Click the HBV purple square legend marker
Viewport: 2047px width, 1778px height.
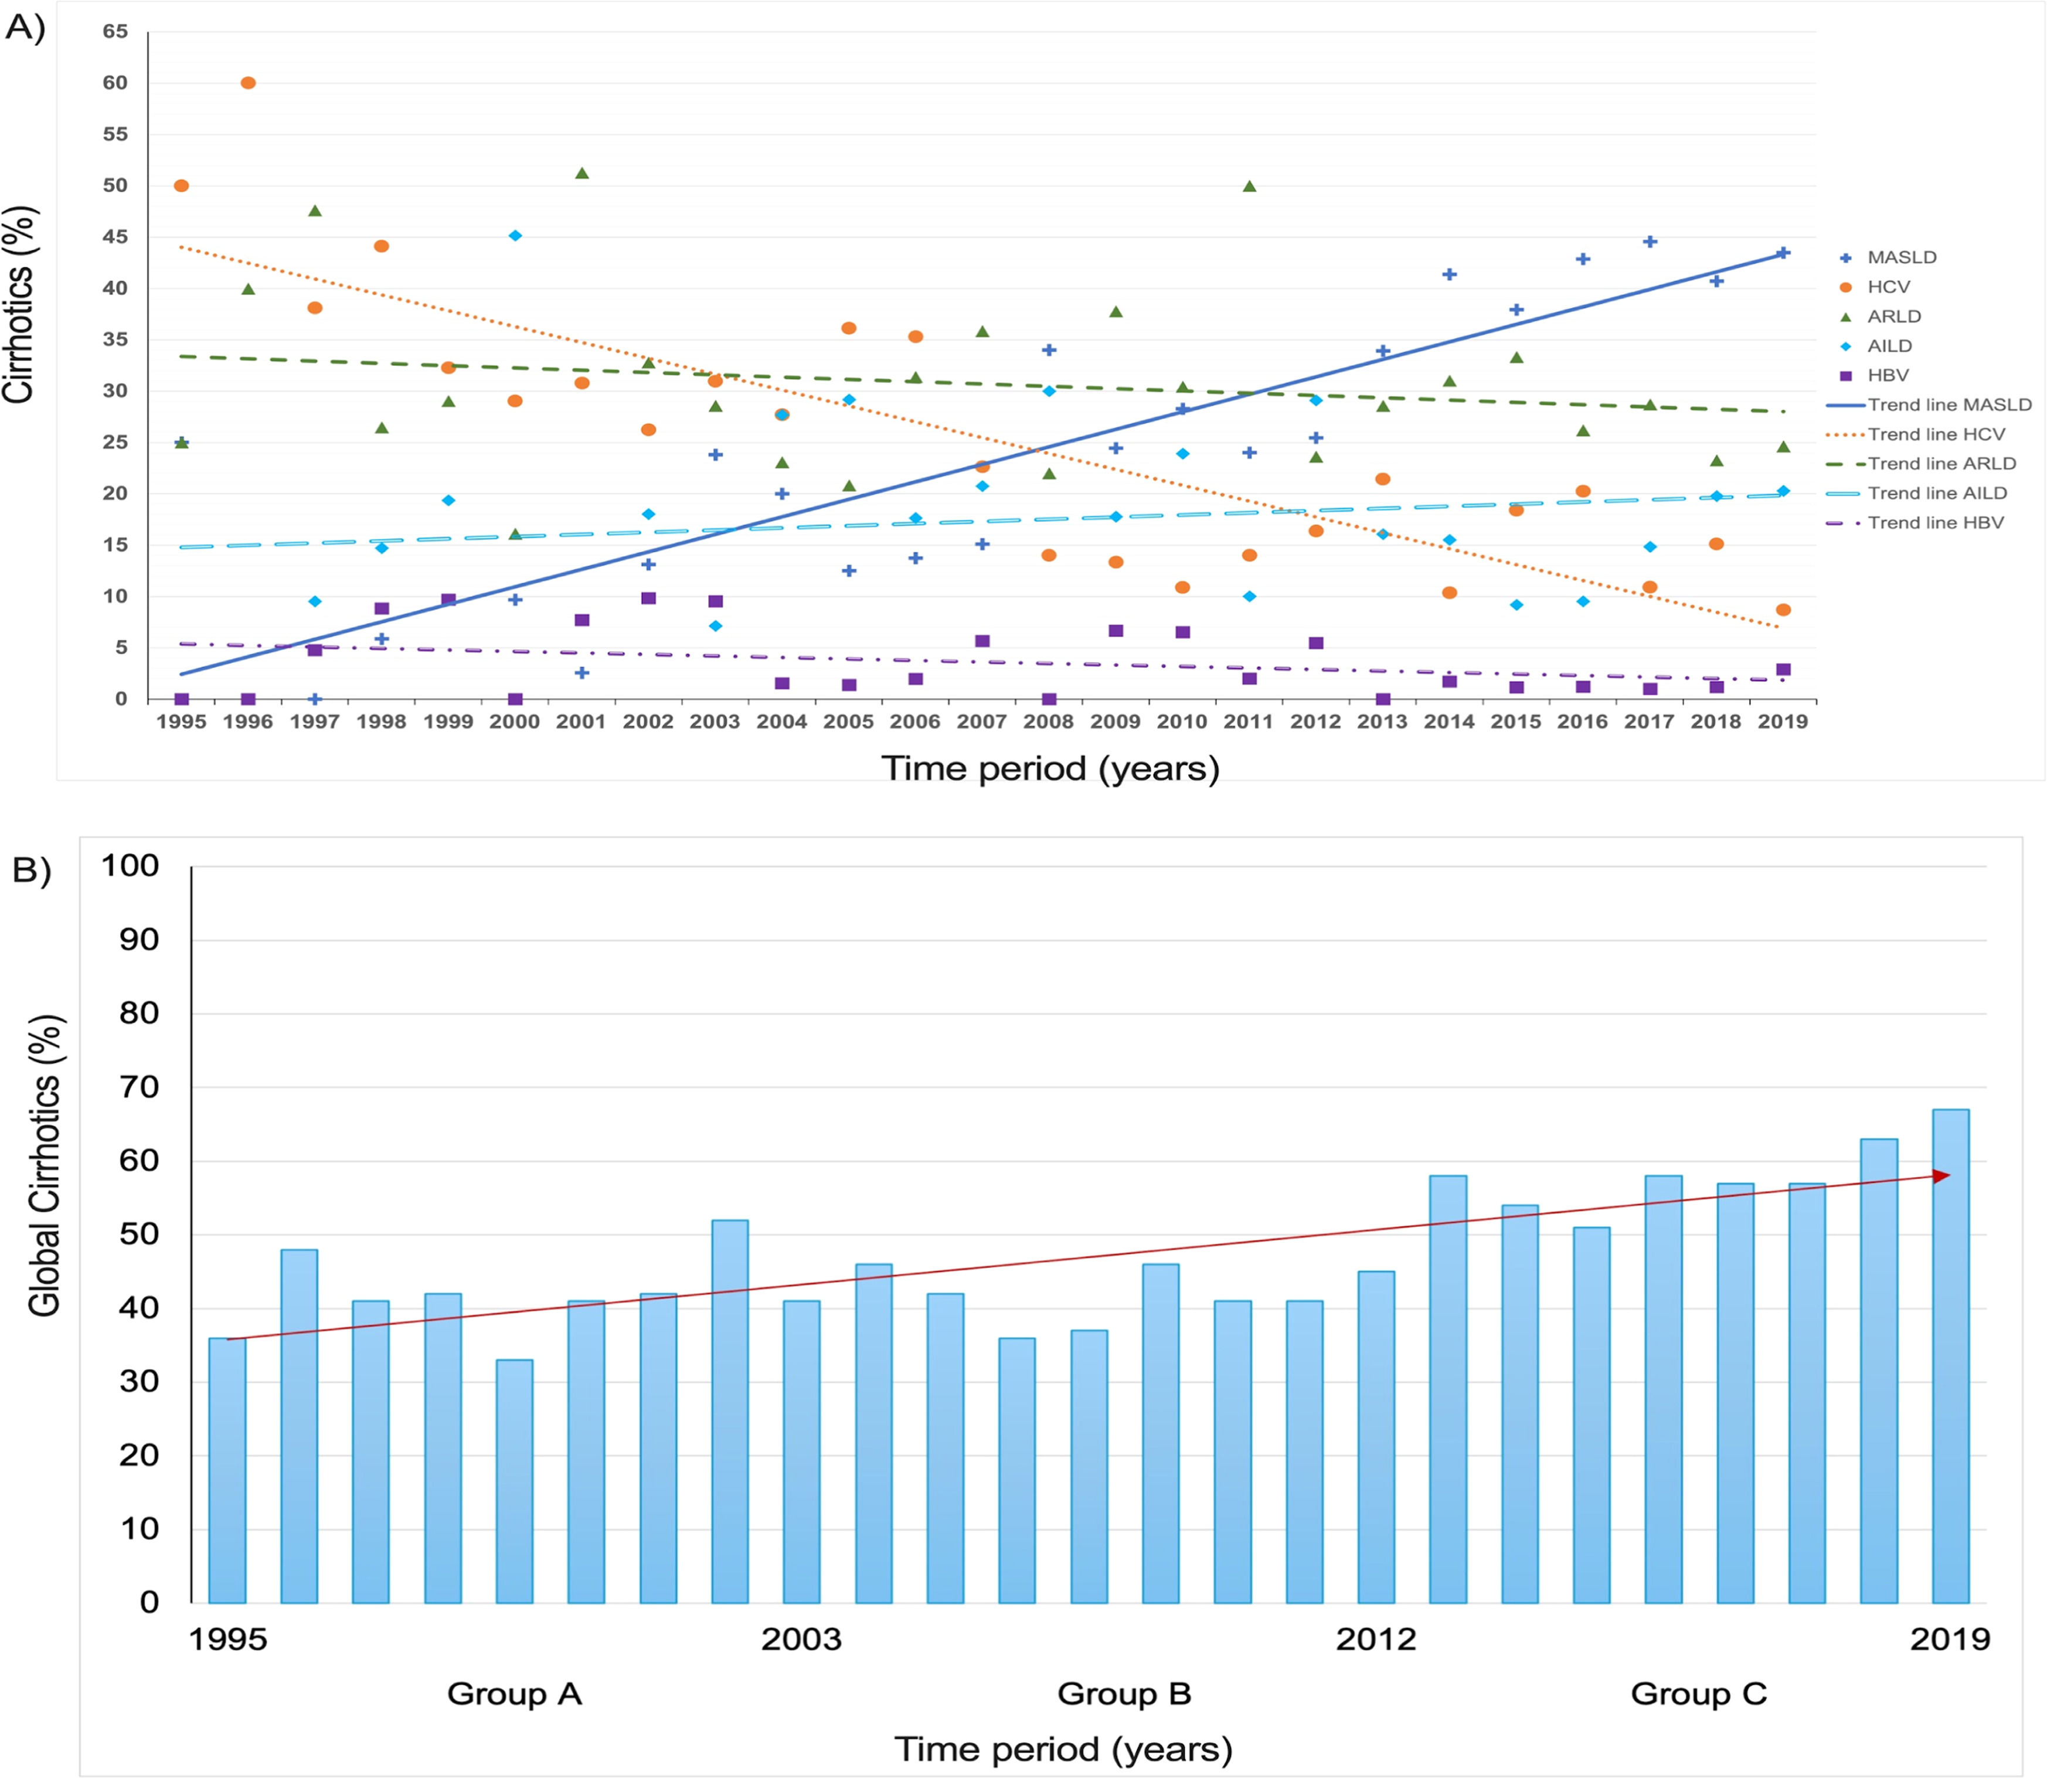pos(1845,376)
